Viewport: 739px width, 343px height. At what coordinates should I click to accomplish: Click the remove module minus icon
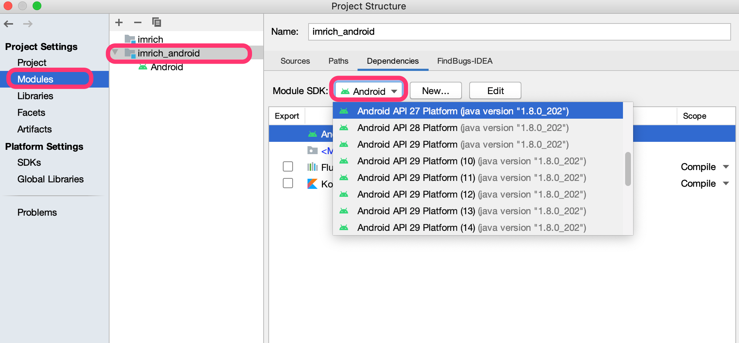point(138,22)
